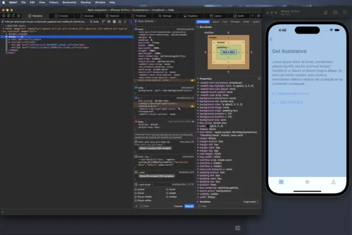Tap the middle tab icon in phone app
Screen dimensions: 352x235
tap(307, 182)
